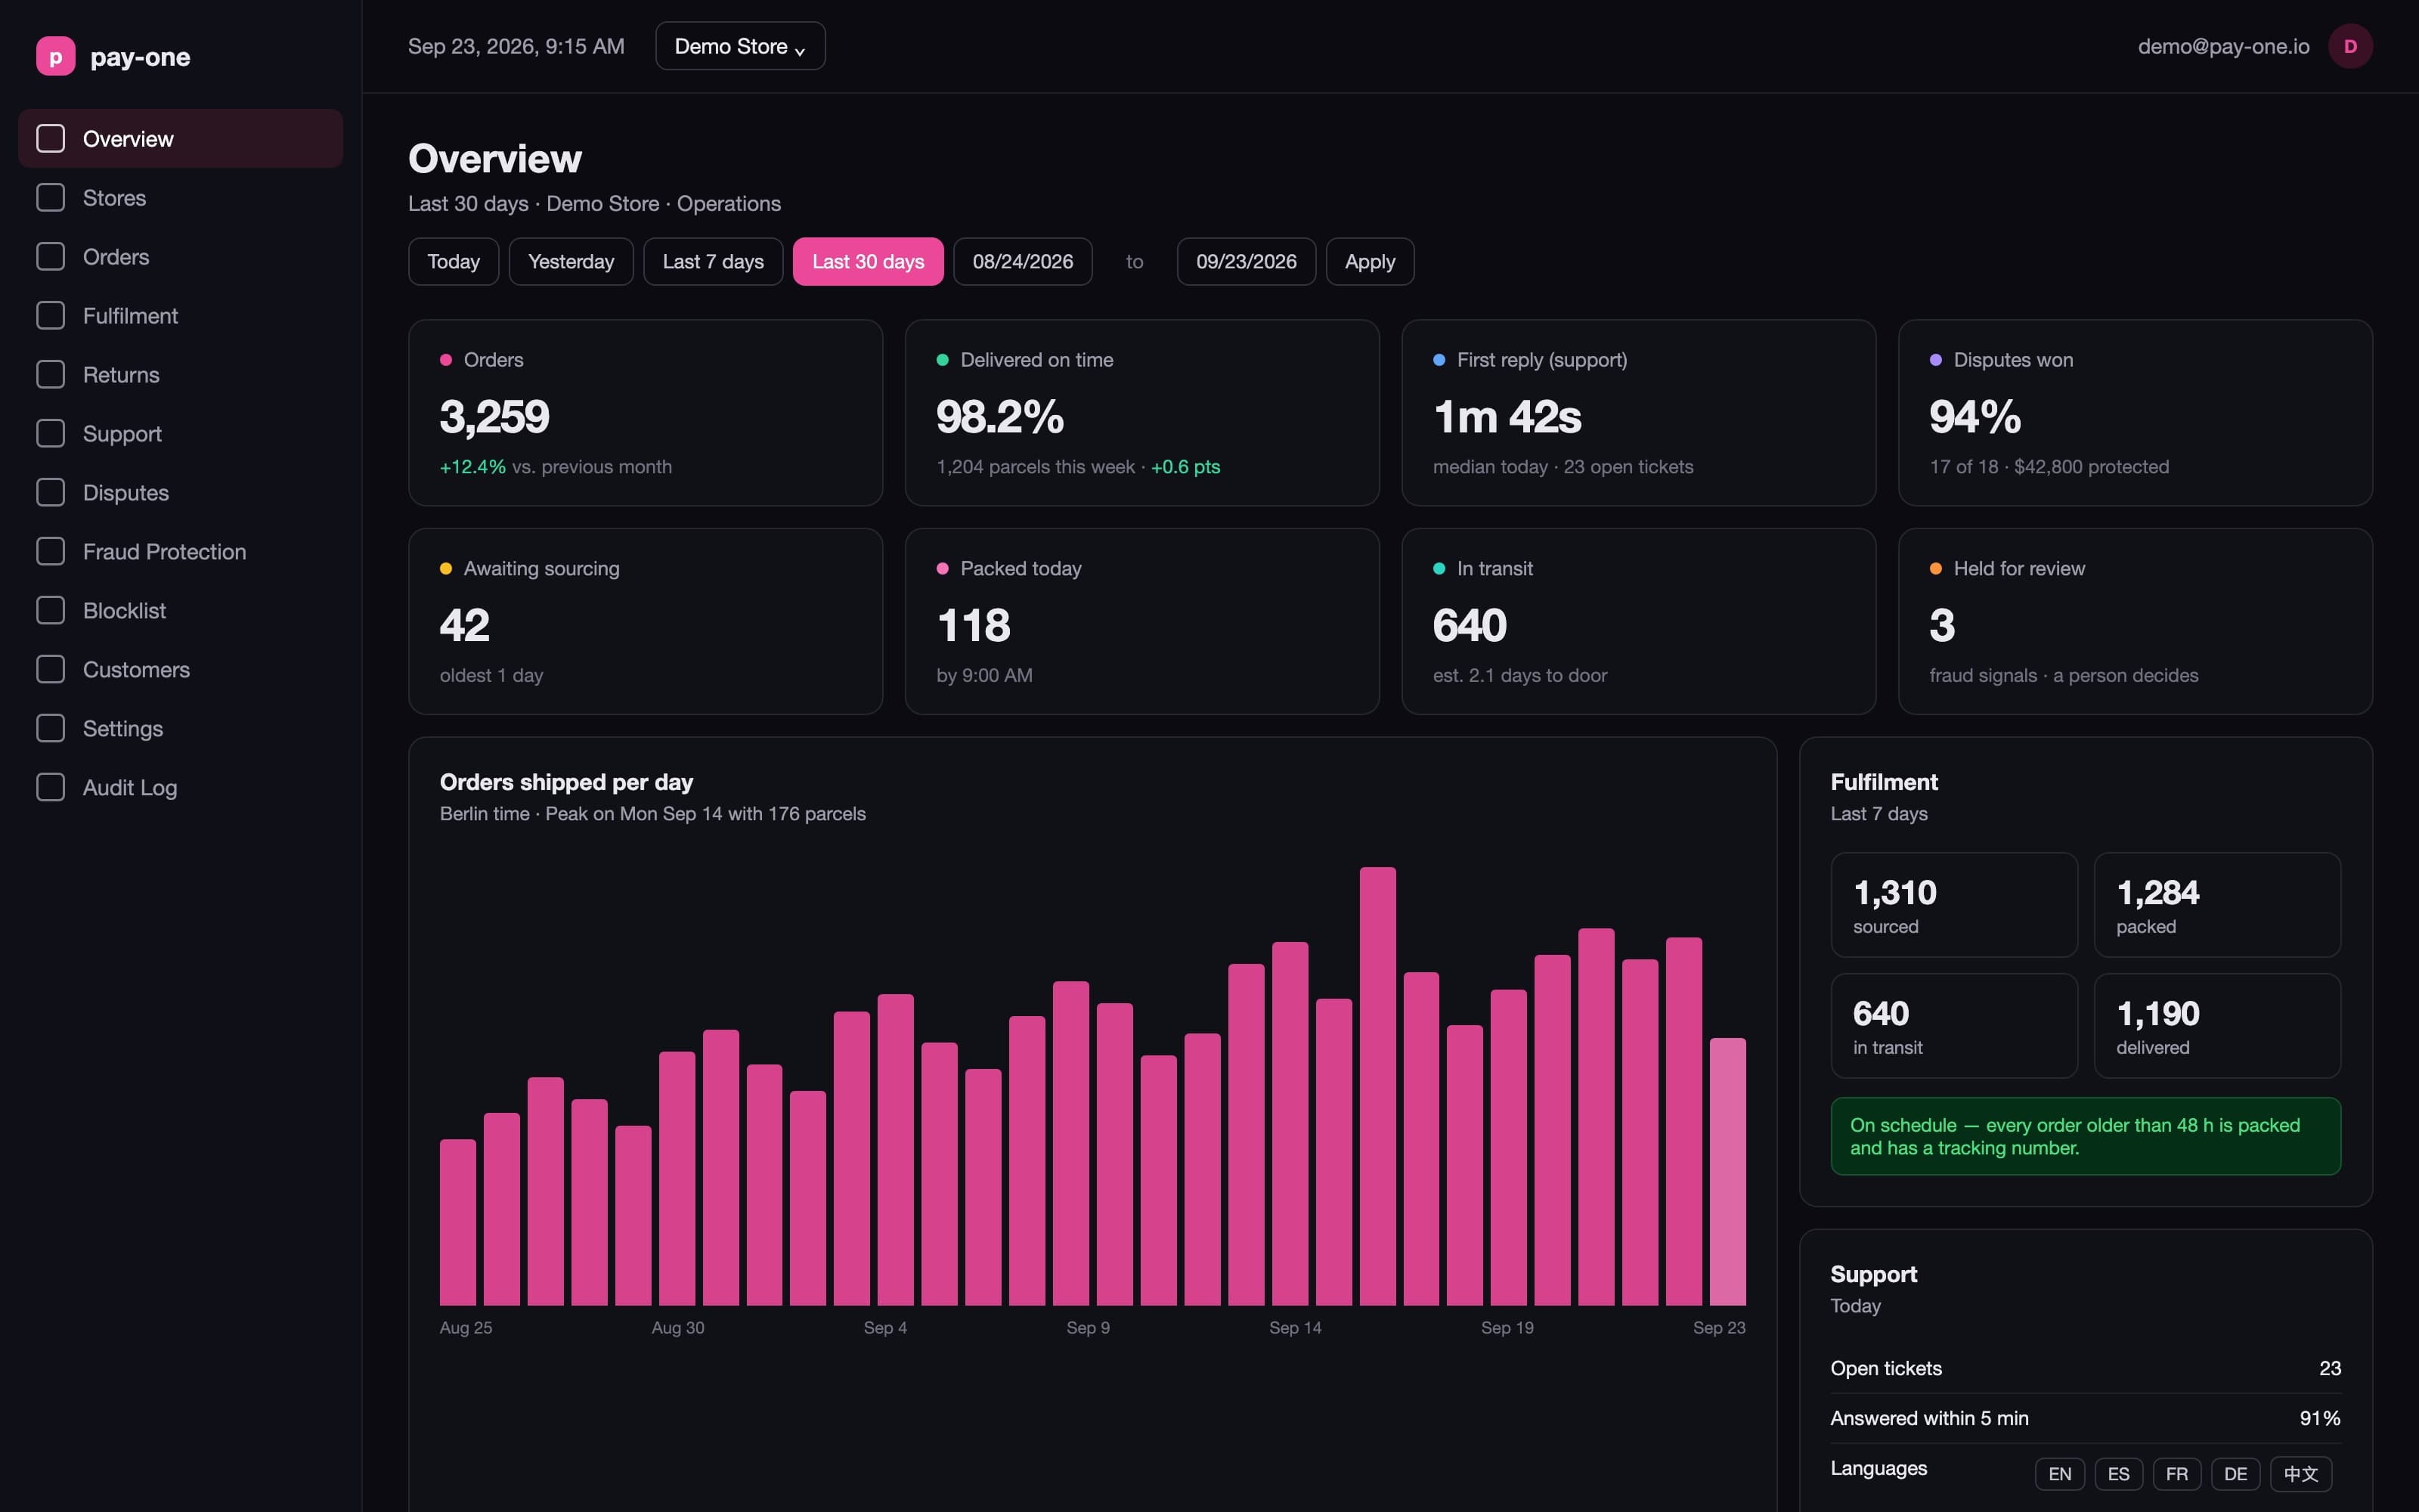Screen dimensions: 2419x1512
Task: Go to the Overview menu label
Action: pos(128,139)
